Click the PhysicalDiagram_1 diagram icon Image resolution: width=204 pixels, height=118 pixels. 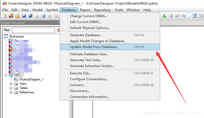16,79
